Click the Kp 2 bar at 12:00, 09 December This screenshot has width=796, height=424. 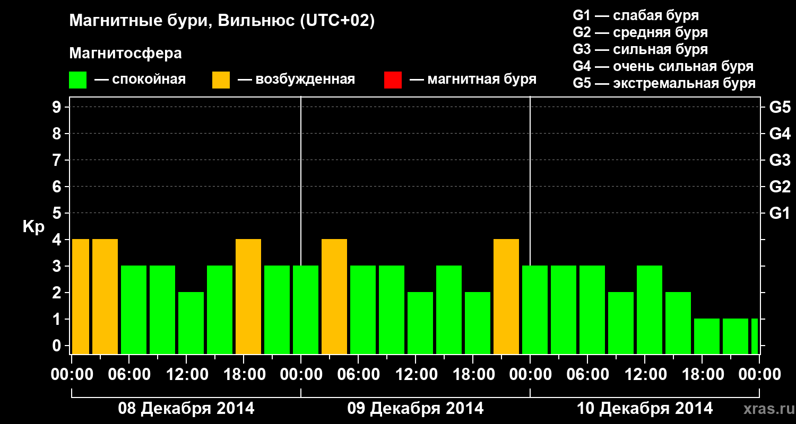tap(420, 323)
